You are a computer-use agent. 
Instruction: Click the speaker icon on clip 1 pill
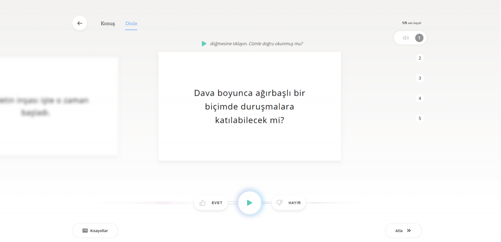(x=406, y=38)
